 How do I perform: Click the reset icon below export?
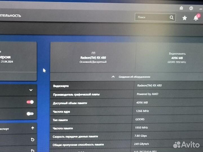tap(33, 139)
